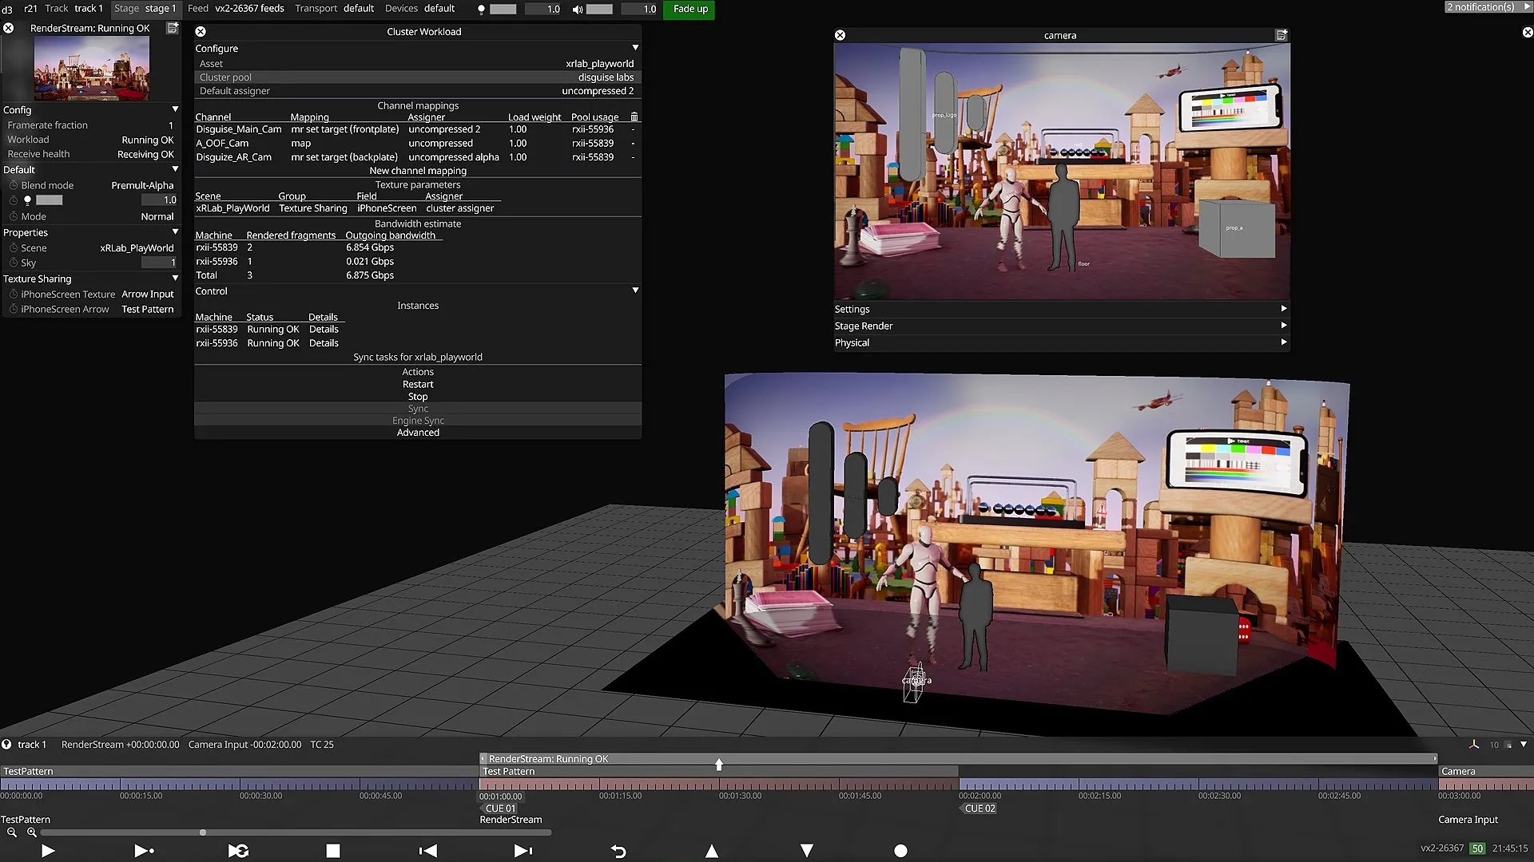This screenshot has width=1534, height=862.
Task: Click the Stop square transport icon
Action: point(333,851)
